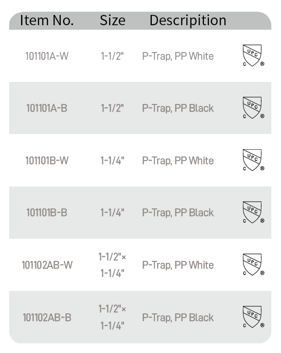Click the UPC logo in 101101A-B row
The width and height of the screenshot is (281, 353).
[x=253, y=108]
